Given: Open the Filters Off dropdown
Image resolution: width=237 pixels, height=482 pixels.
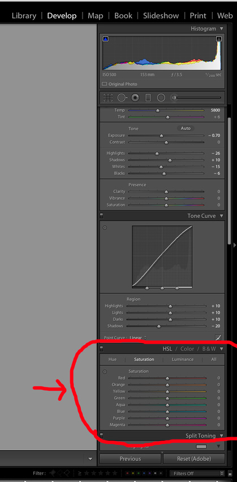Looking at the screenshot, I should tap(197, 473).
